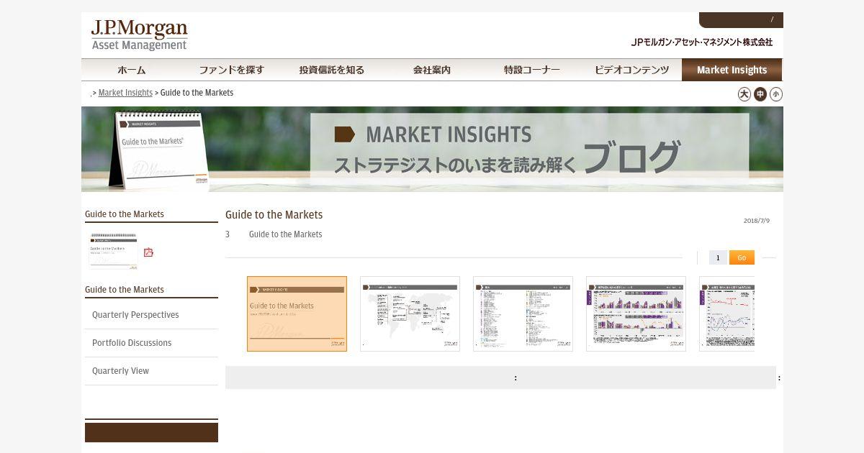This screenshot has width=864, height=453.
Task: Click the orange Go button
Action: pos(742,257)
